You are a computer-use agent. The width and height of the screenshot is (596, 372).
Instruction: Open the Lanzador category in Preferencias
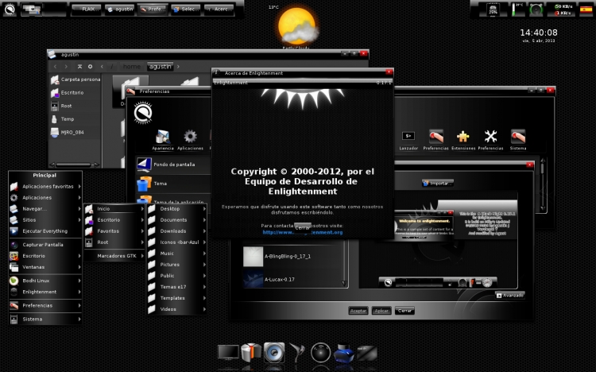click(408, 140)
